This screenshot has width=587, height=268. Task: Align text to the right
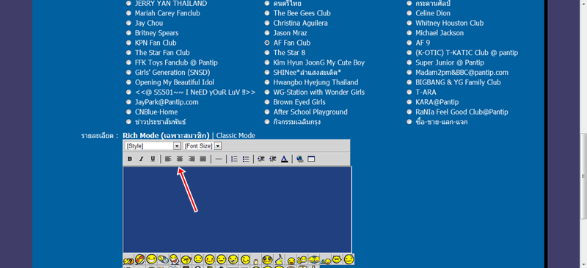point(192,159)
